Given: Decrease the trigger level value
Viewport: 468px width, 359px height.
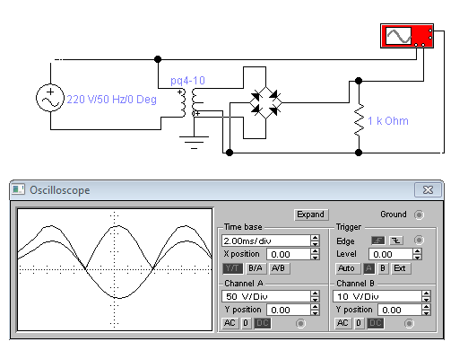Looking at the screenshot, I should coord(417,257).
